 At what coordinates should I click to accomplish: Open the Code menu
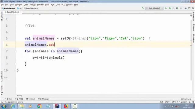click(x=26, y=5)
